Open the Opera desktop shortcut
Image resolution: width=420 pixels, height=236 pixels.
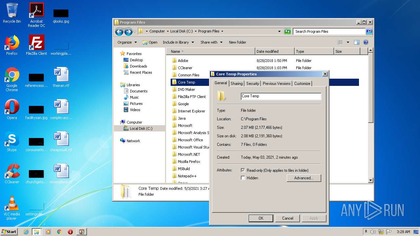(x=12, y=109)
